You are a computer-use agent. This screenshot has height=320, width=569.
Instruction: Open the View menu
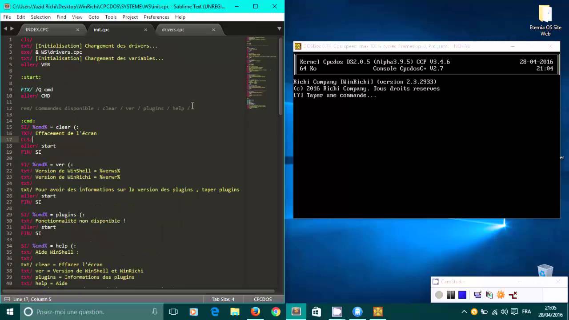(x=77, y=17)
